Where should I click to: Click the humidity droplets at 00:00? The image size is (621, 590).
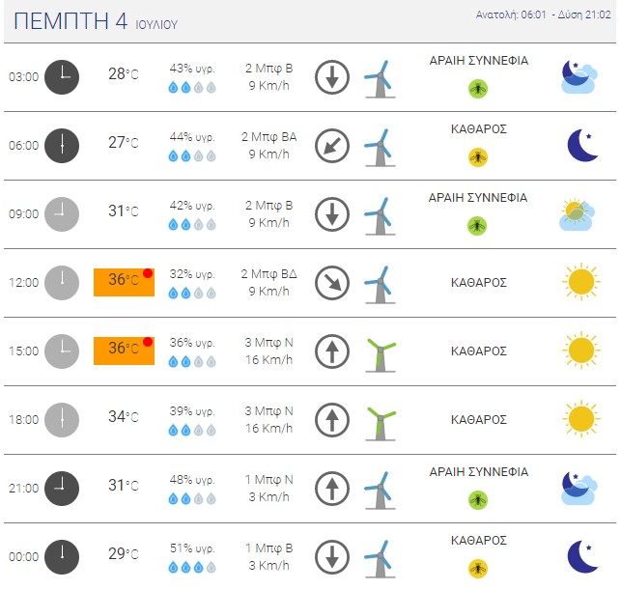[192, 567]
